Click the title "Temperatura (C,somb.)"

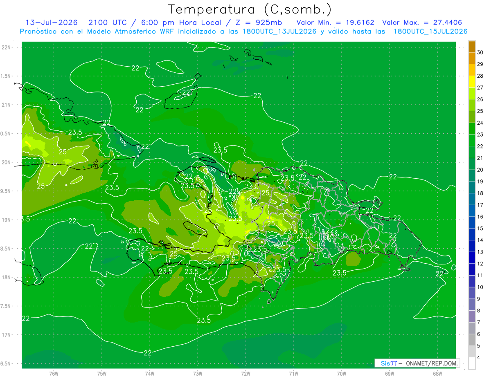[250, 9]
